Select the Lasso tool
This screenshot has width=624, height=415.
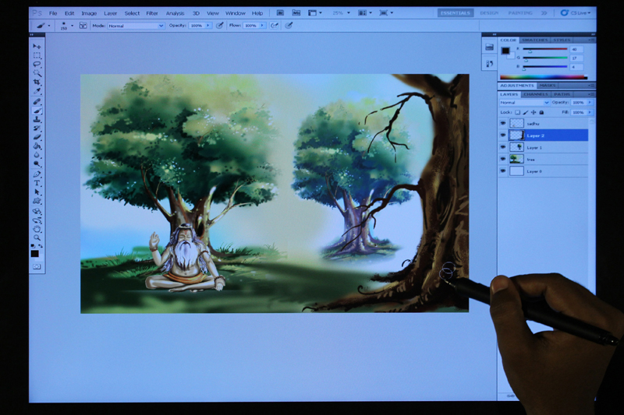[36, 65]
